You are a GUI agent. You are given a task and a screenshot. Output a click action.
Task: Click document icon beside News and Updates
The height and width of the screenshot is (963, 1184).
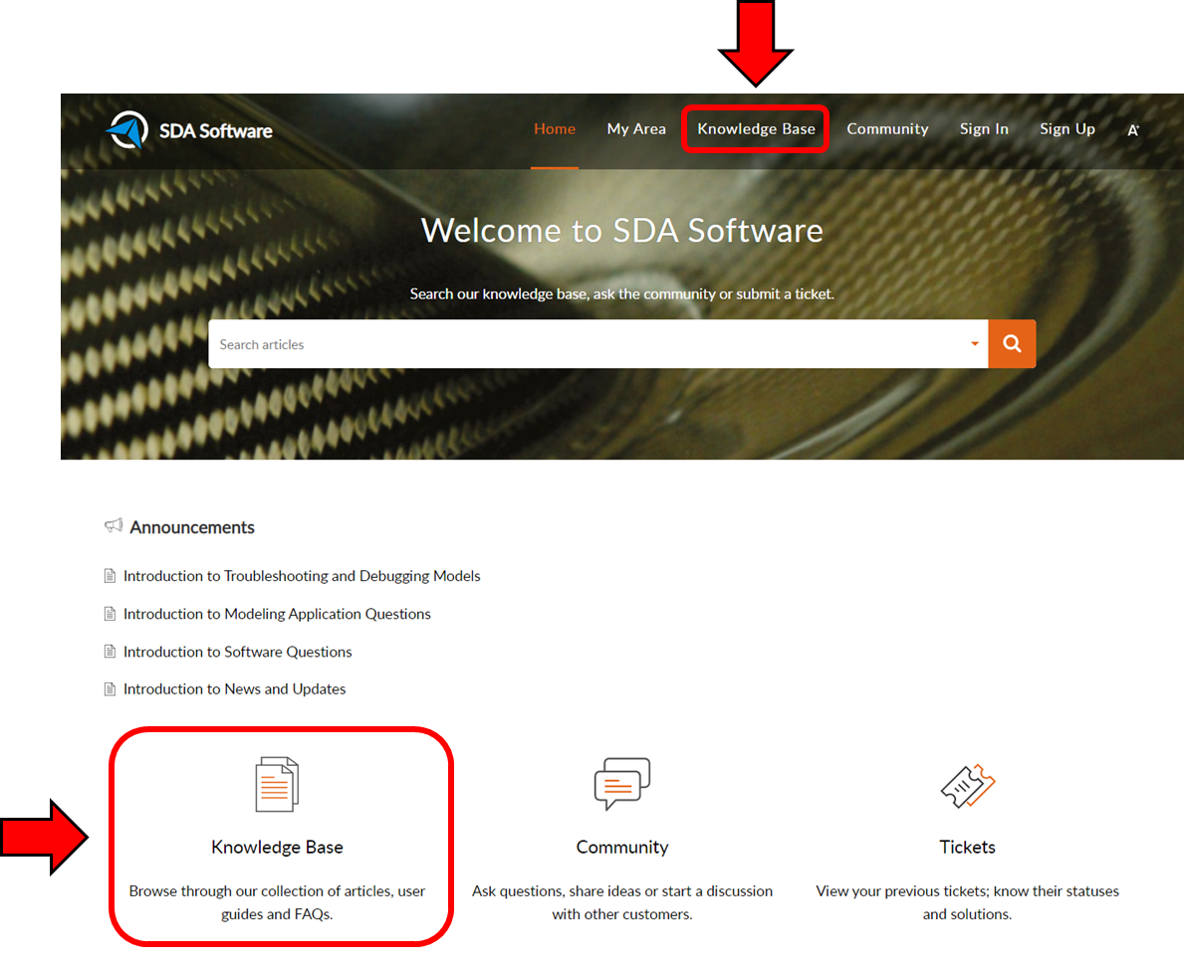[111, 689]
